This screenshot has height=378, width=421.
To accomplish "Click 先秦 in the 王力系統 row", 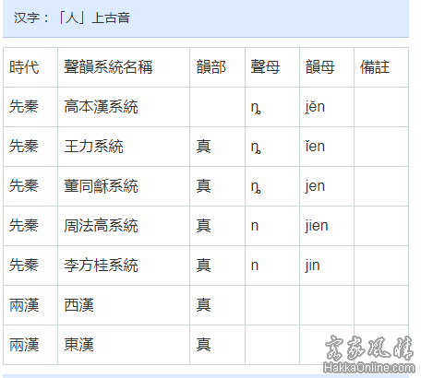I will (24, 147).
